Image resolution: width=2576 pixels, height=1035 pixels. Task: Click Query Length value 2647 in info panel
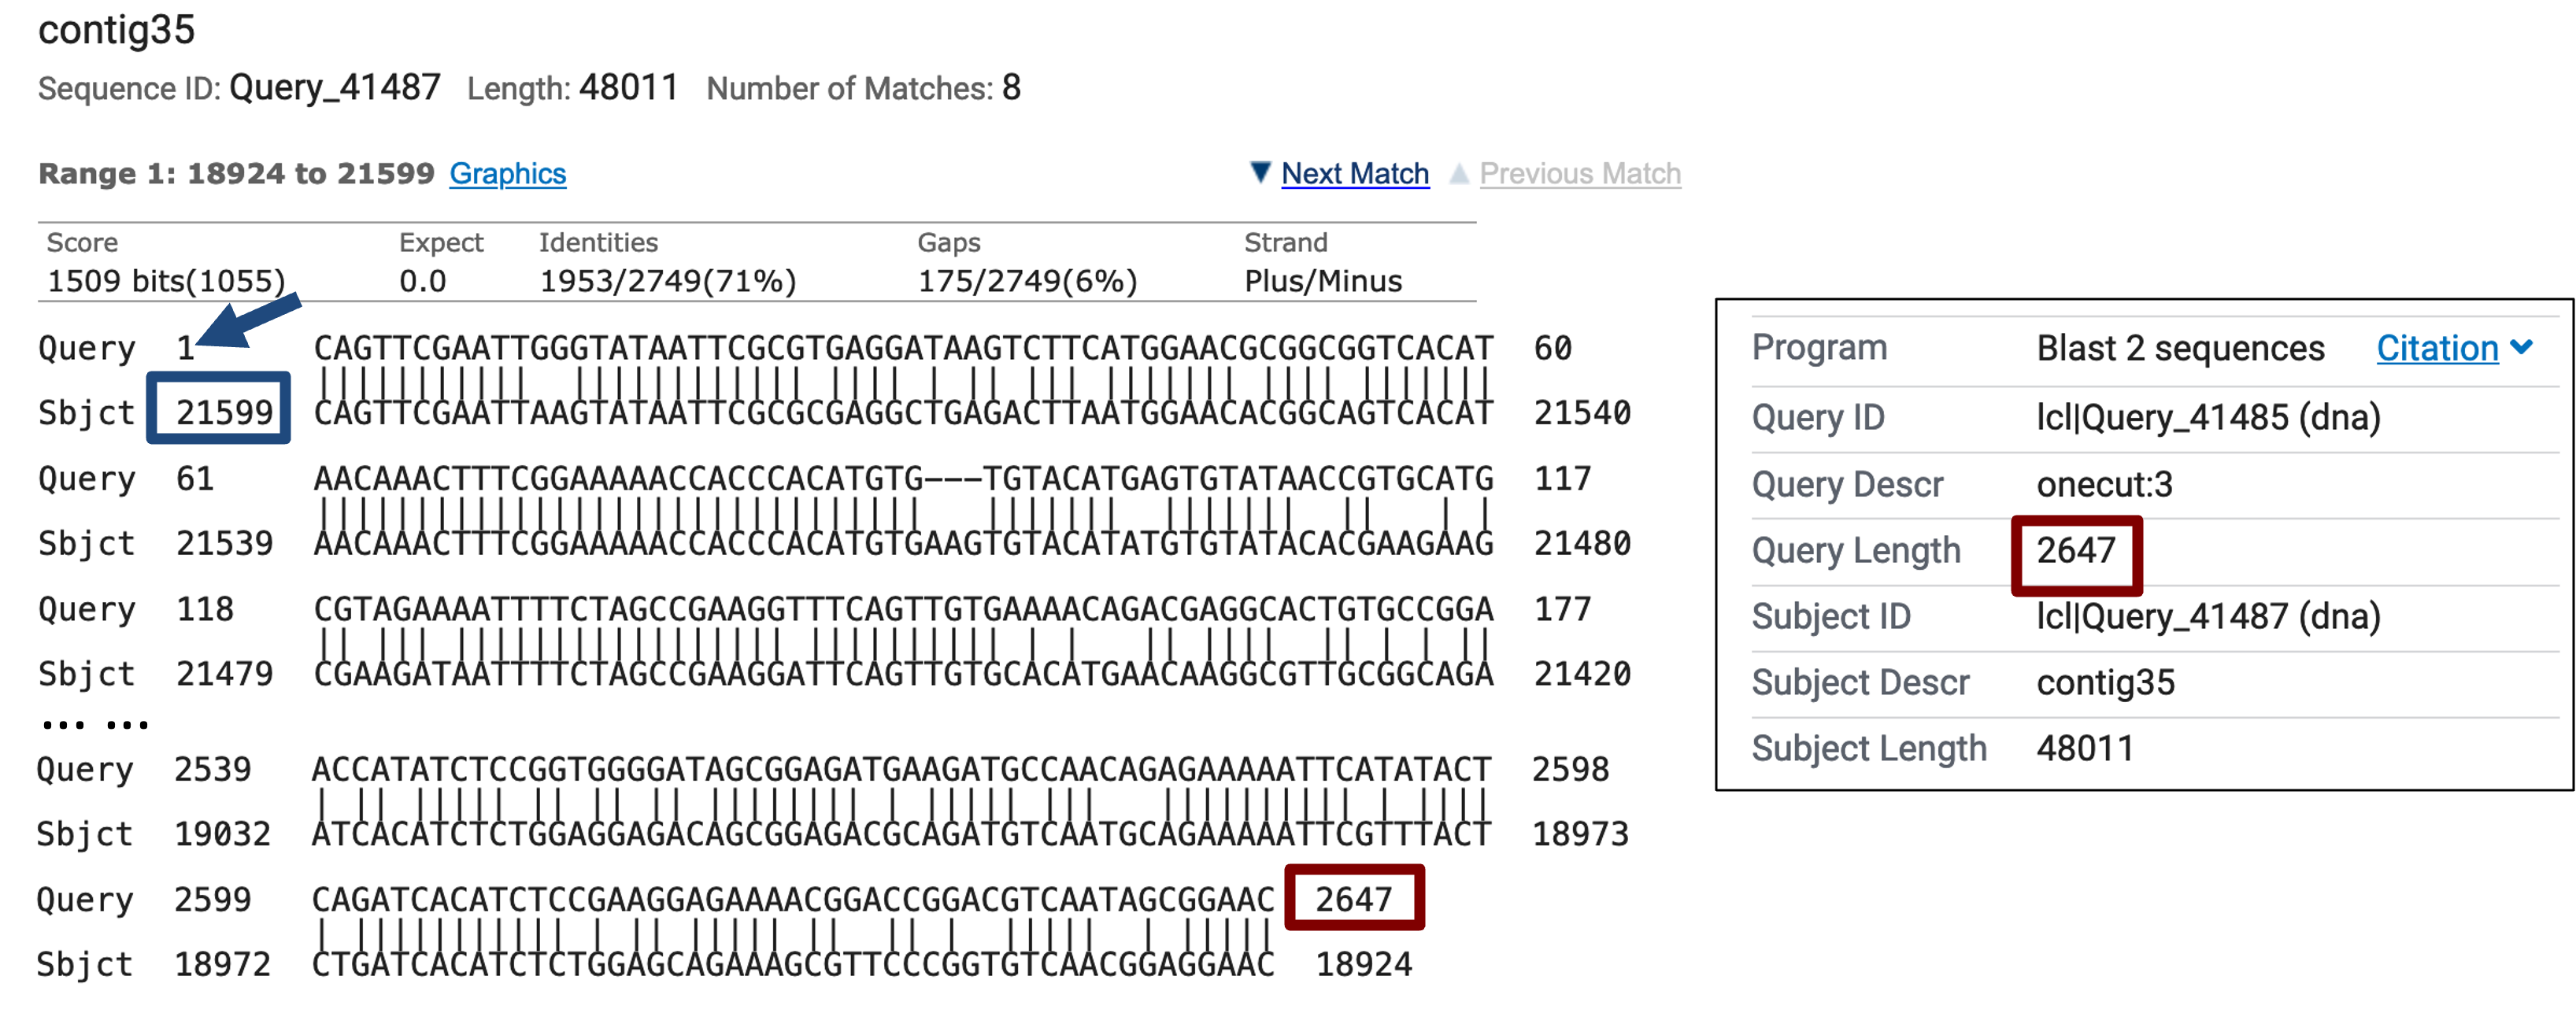click(2076, 550)
